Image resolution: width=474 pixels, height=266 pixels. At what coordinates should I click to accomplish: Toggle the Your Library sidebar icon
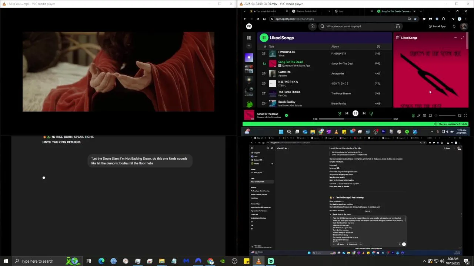tap(249, 38)
